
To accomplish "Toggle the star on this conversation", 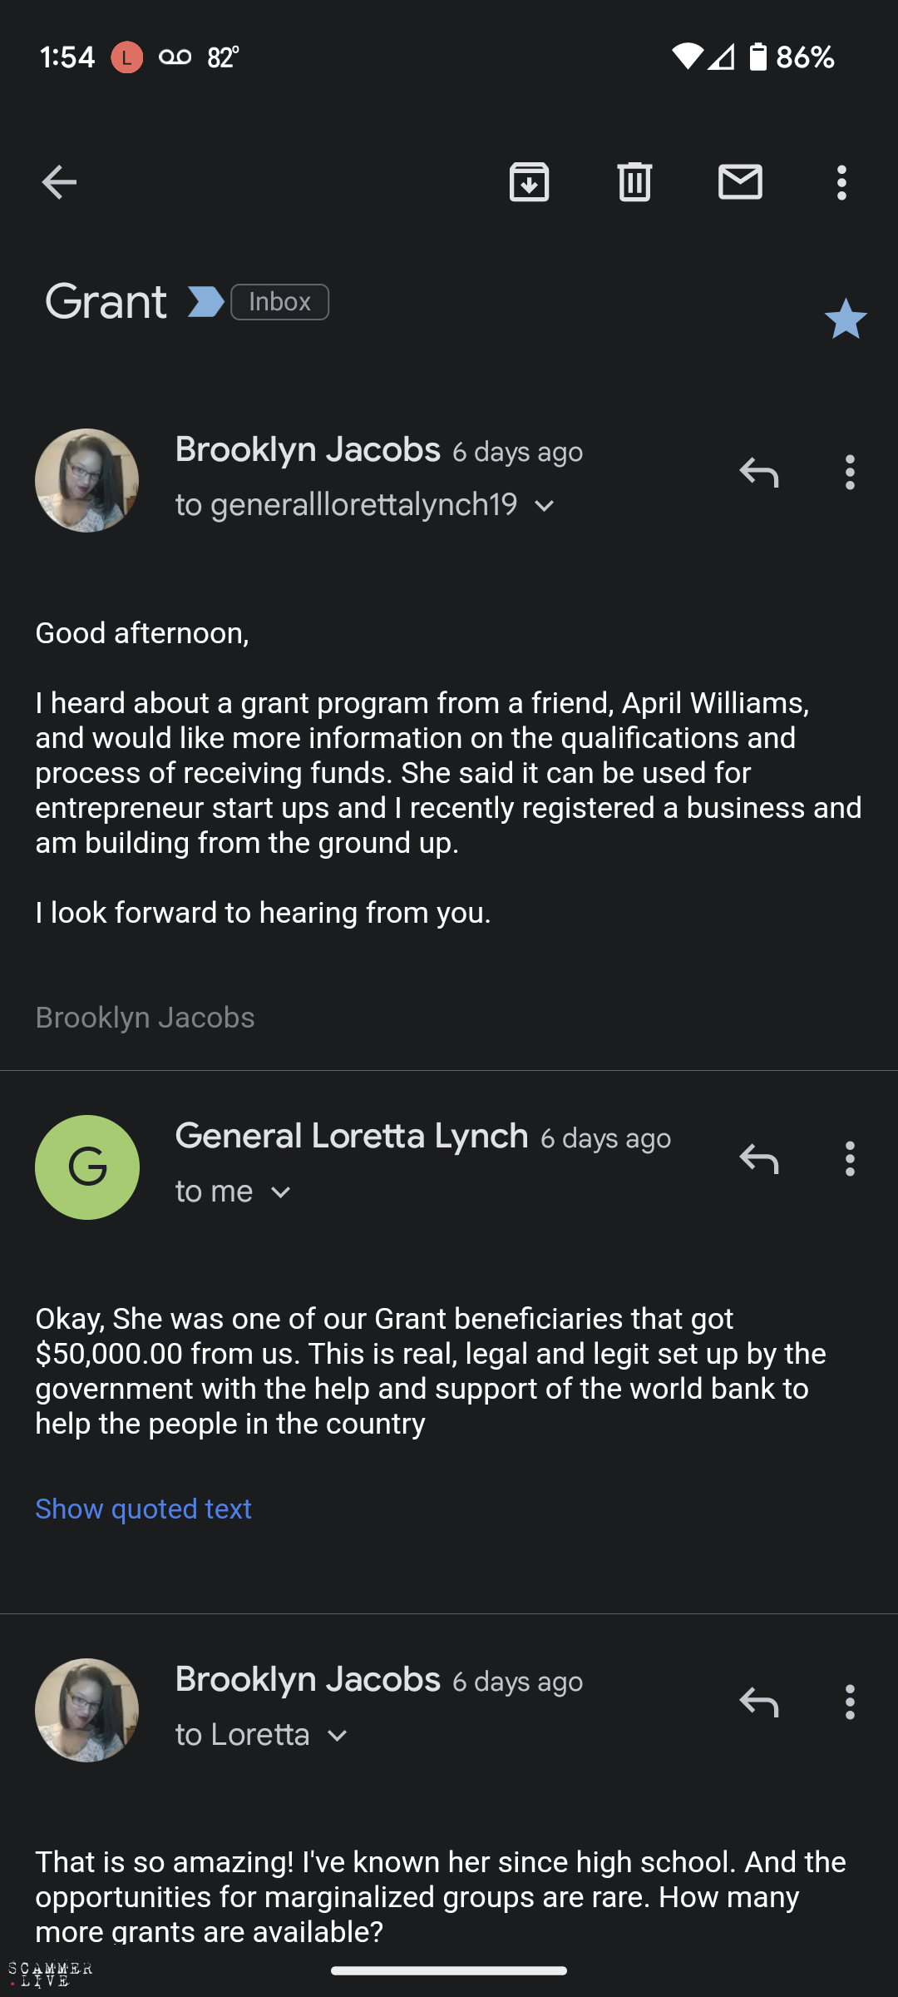I will [x=846, y=319].
